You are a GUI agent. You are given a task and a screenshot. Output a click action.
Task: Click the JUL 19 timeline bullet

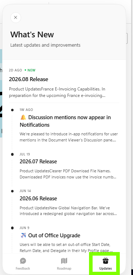pyautogui.click(x=12, y=154)
